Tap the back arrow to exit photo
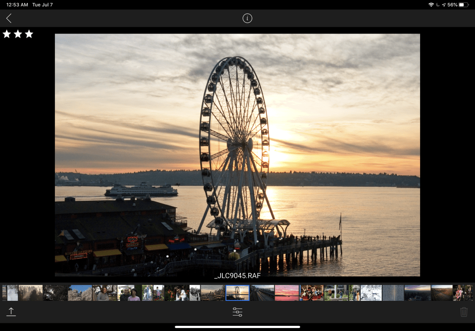The width and height of the screenshot is (475, 331). pos(9,18)
